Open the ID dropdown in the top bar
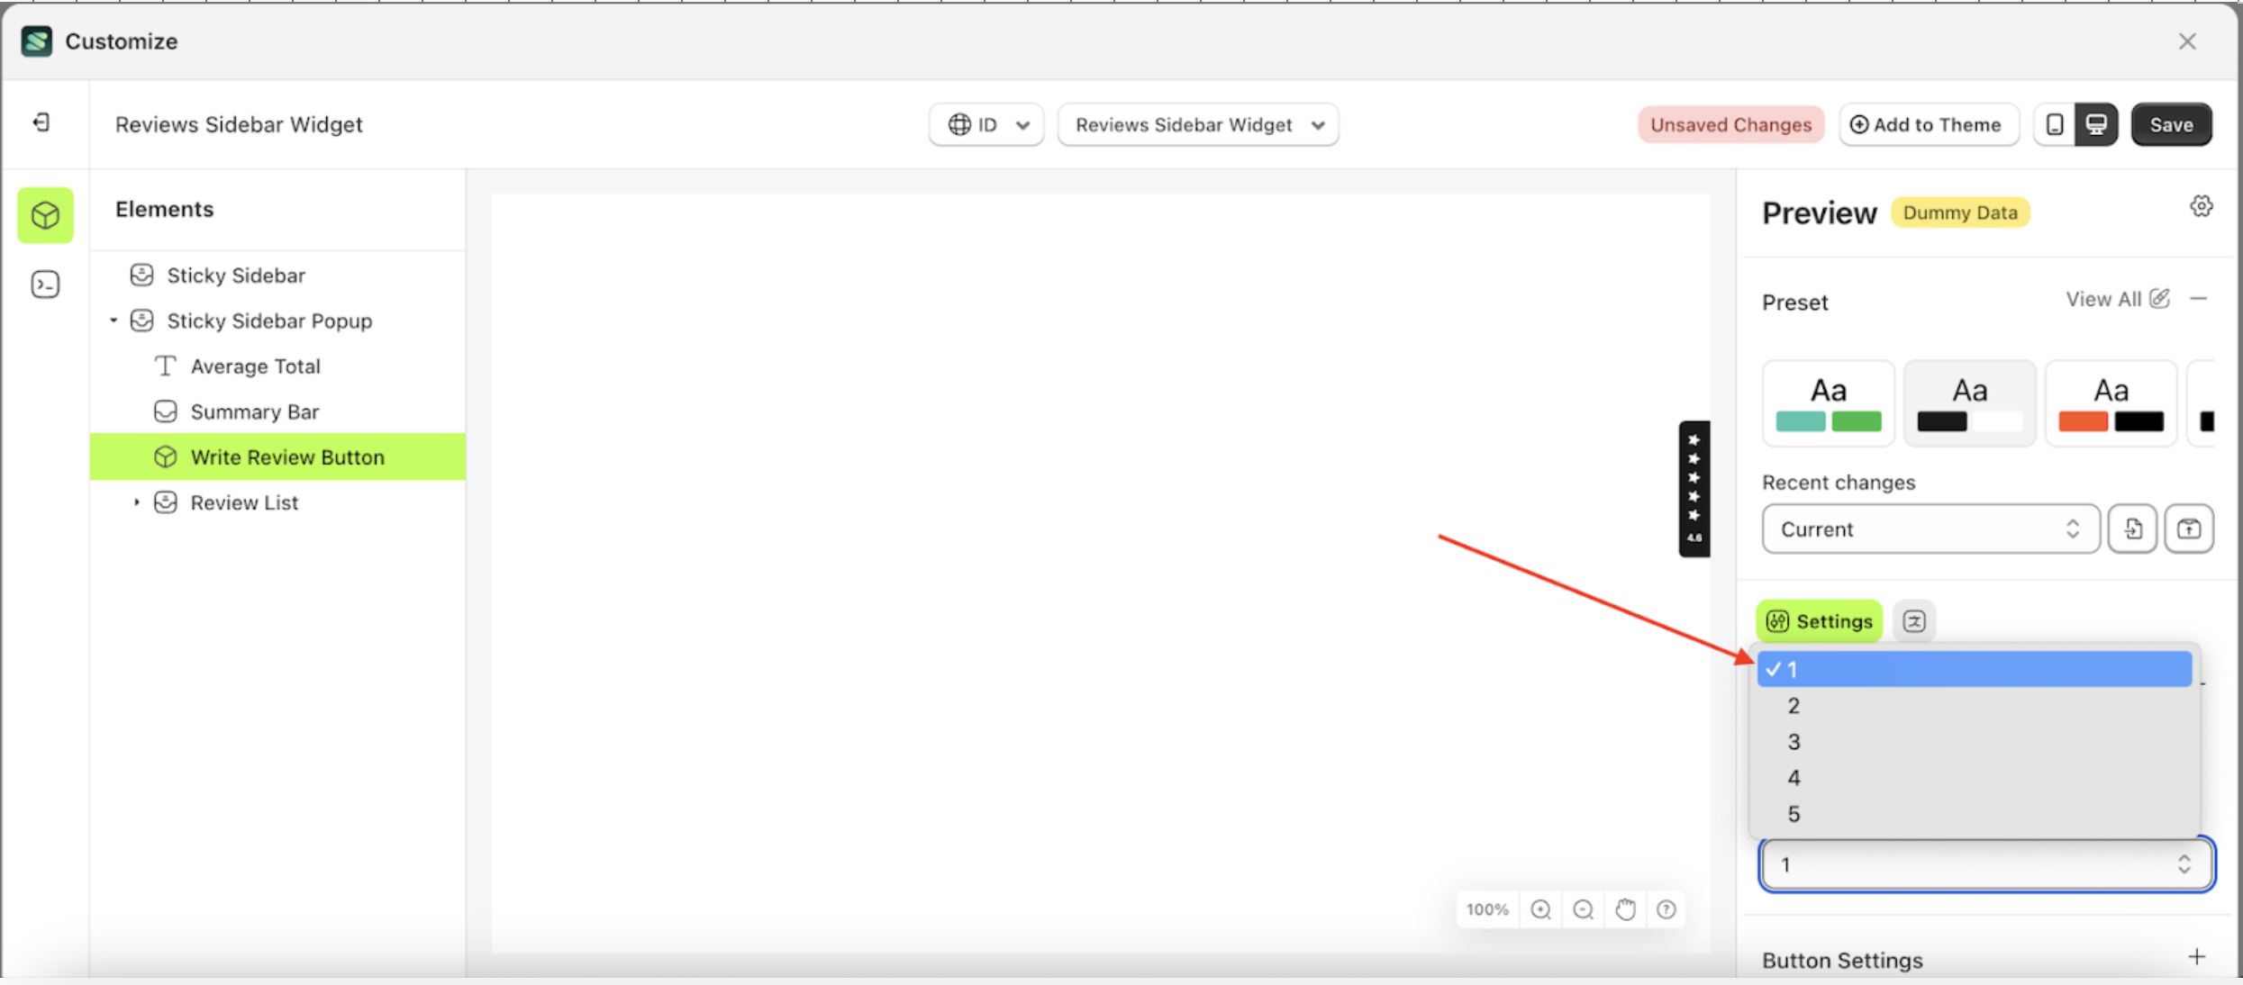Screen dimensions: 2243x985 (x=985, y=124)
